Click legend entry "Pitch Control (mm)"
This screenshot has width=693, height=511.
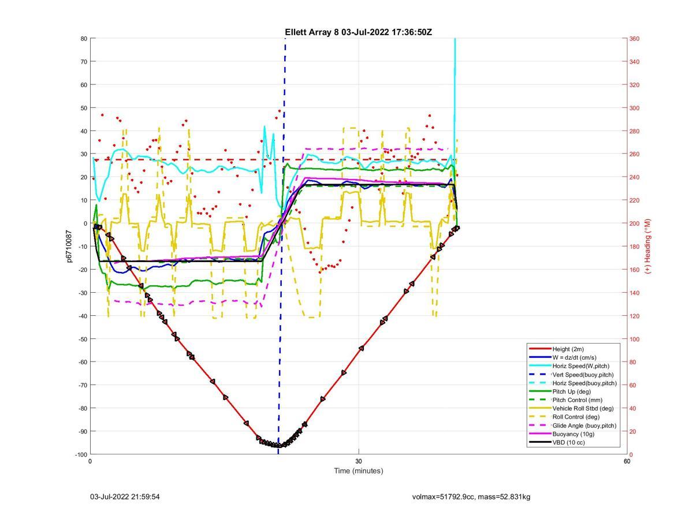(x=577, y=400)
